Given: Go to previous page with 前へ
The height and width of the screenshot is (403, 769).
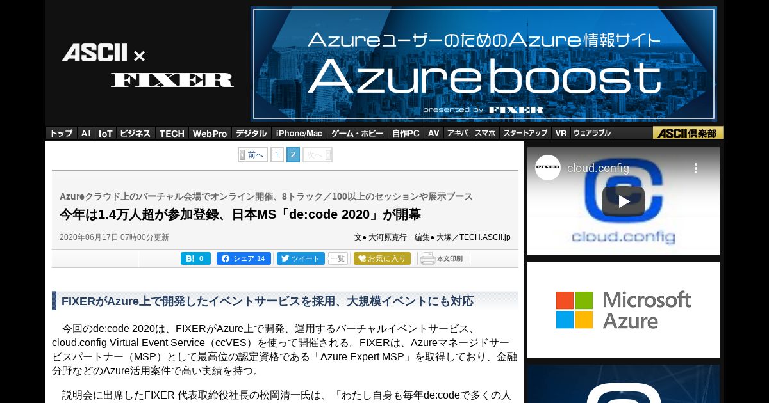Looking at the screenshot, I should [x=252, y=155].
